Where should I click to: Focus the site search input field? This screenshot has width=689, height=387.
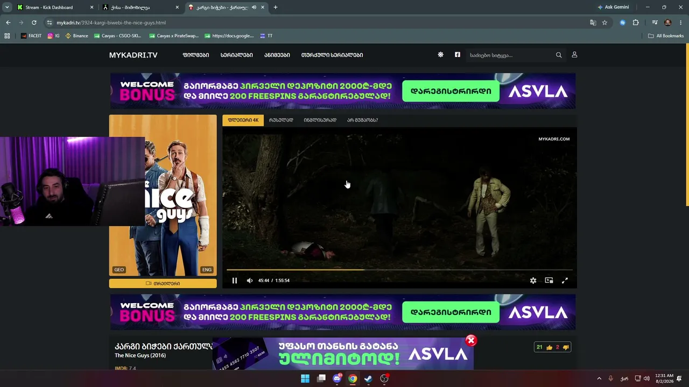click(x=511, y=55)
